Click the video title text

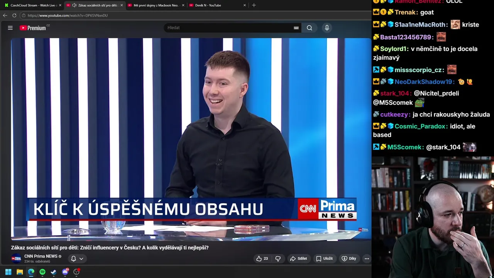(110, 248)
